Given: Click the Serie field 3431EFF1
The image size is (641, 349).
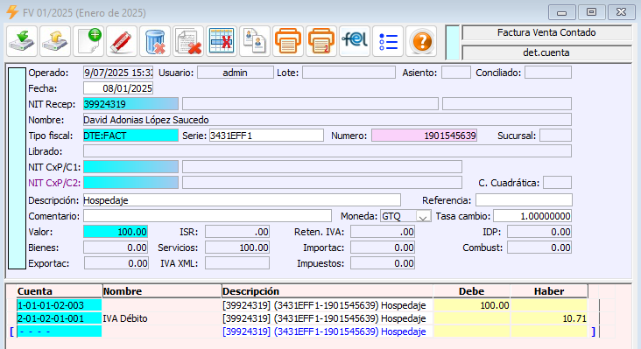Looking at the screenshot, I should coord(266,136).
